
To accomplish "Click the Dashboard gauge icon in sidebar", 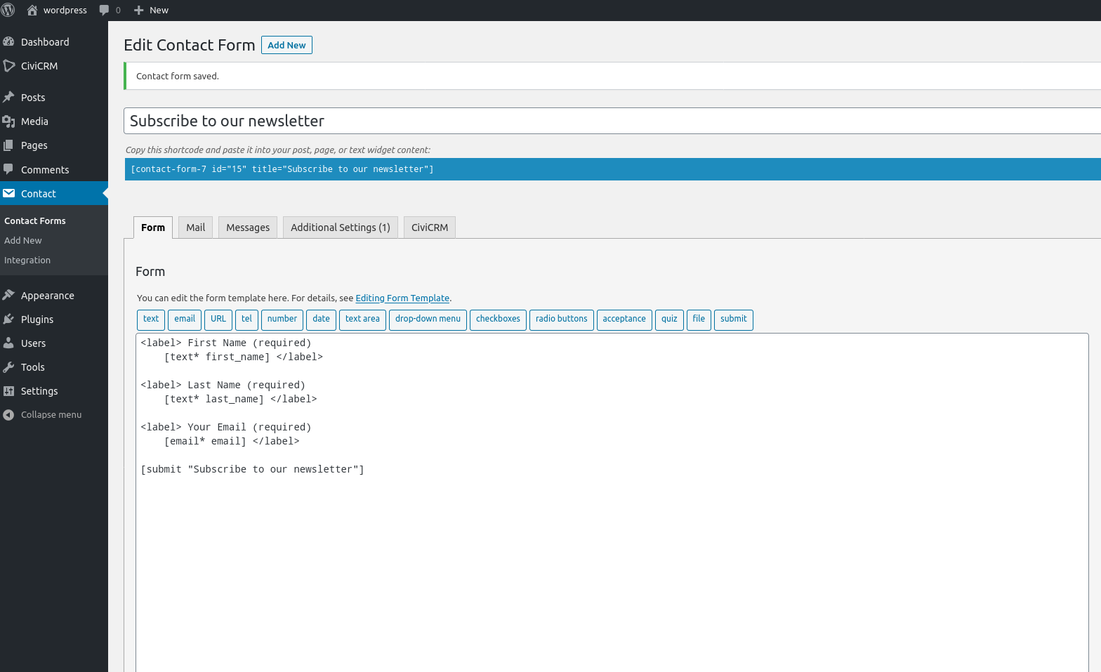I will (x=8, y=42).
